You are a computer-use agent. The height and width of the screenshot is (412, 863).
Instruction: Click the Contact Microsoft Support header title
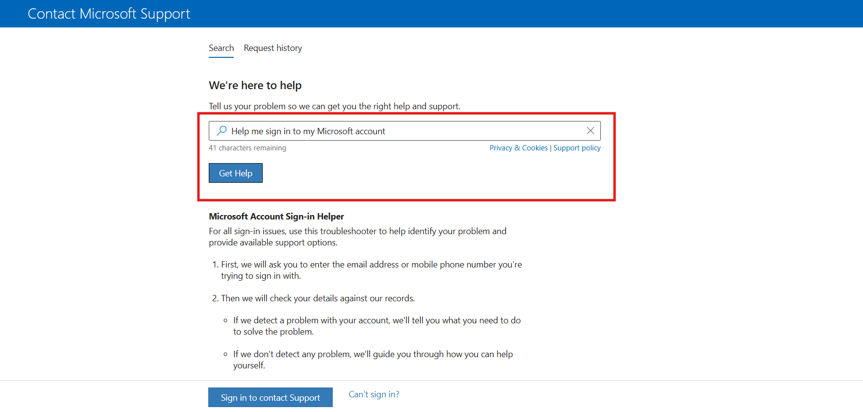(x=109, y=14)
